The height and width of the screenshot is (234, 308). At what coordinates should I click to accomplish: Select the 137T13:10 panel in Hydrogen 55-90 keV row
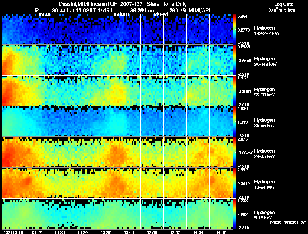coord(13,91)
